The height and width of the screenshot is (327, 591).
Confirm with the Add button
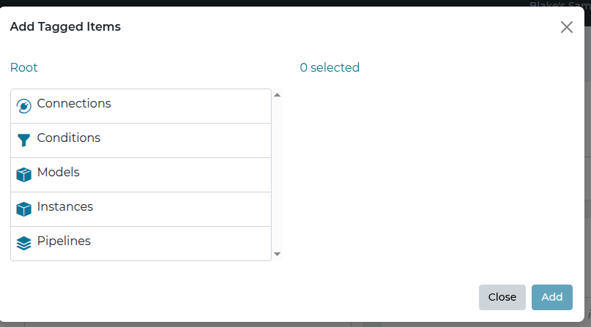[x=551, y=297]
